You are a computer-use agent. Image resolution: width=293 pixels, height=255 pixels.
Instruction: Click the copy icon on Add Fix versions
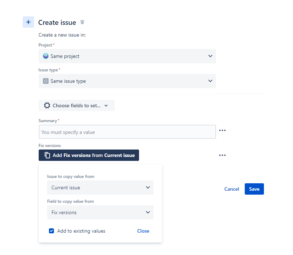coord(47,155)
